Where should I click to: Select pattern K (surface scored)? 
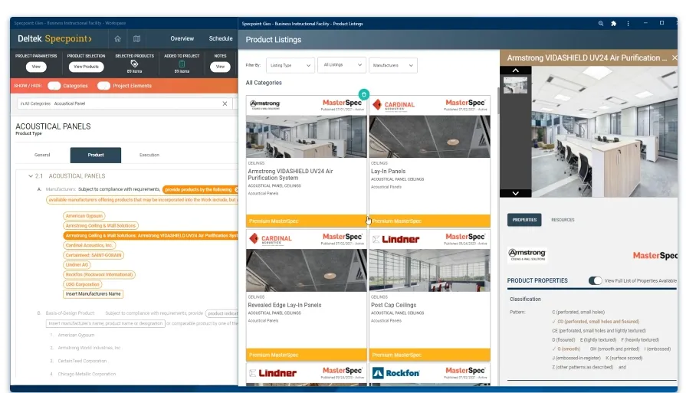(x=623, y=358)
